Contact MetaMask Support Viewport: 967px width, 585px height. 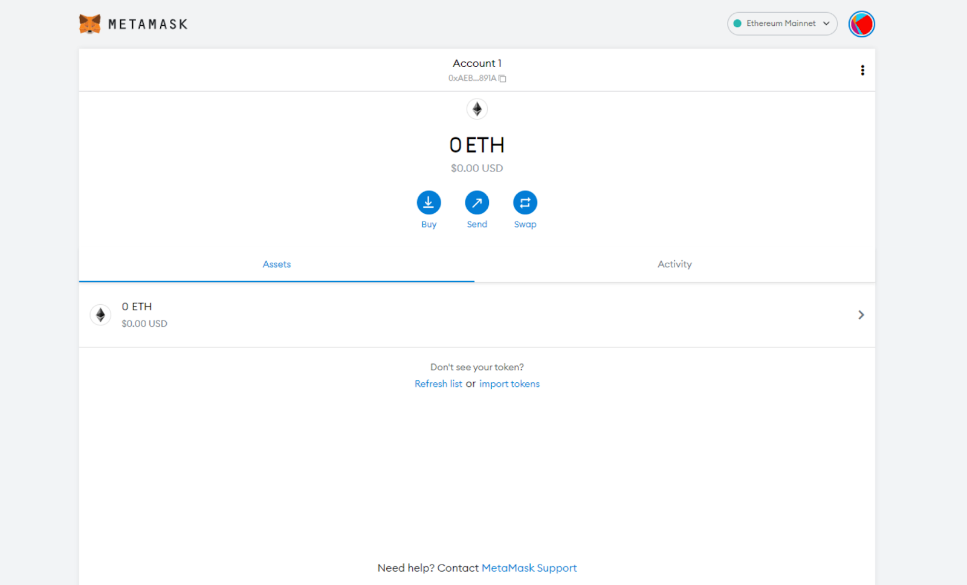pos(529,567)
